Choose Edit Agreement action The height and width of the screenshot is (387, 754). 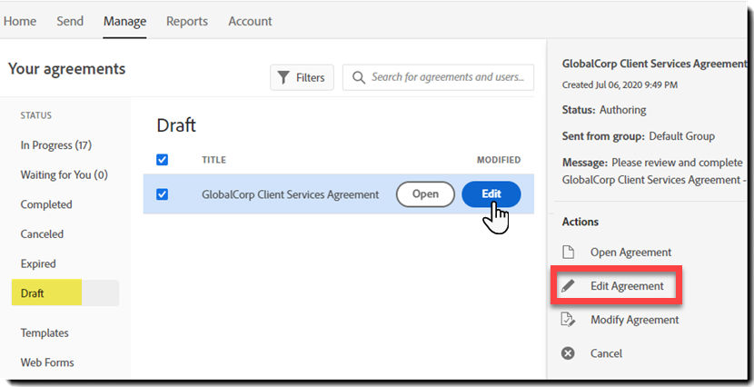coord(627,286)
